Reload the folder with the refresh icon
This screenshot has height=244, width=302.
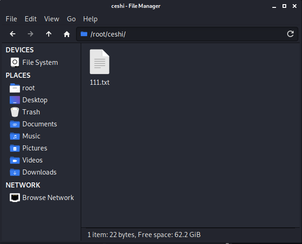290,34
